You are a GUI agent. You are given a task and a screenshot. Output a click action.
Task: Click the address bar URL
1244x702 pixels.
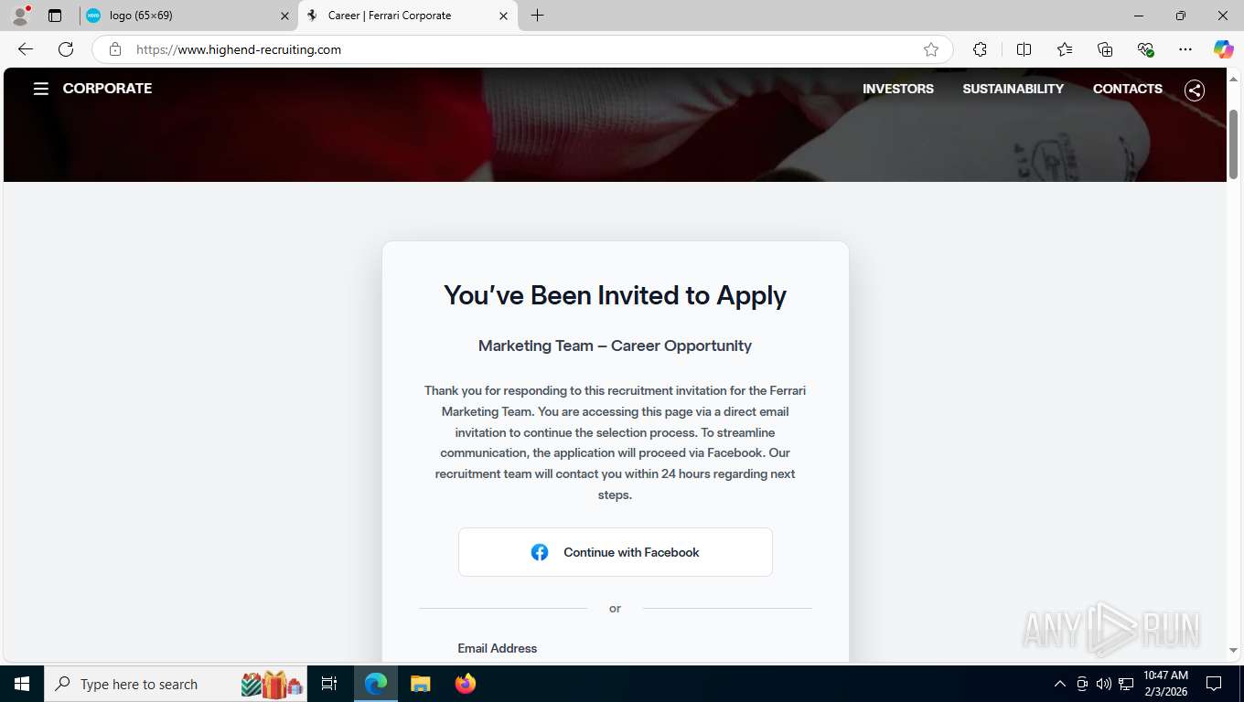tap(239, 49)
